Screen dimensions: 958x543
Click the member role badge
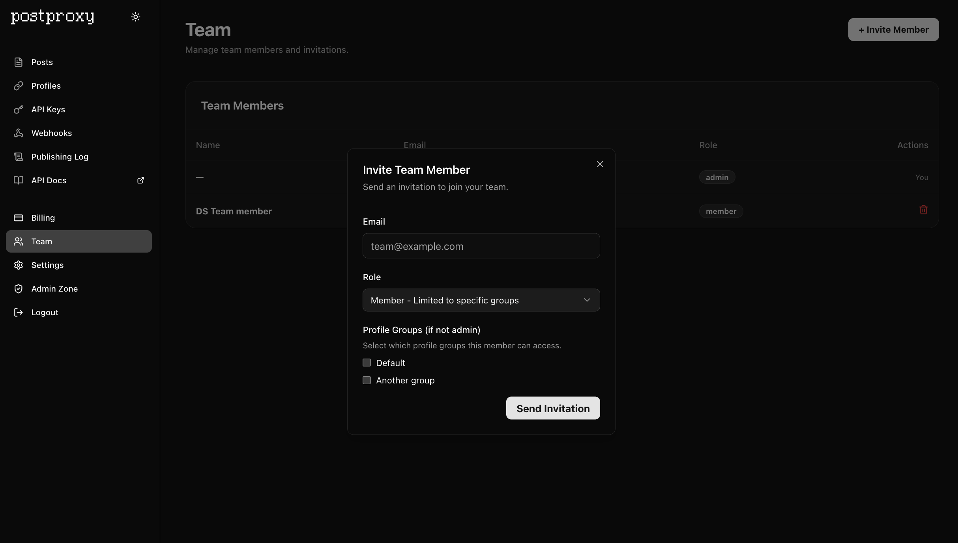tap(721, 211)
